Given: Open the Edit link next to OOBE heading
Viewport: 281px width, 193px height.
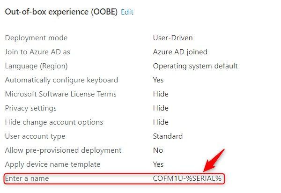Looking at the screenshot, I should 127,12.
